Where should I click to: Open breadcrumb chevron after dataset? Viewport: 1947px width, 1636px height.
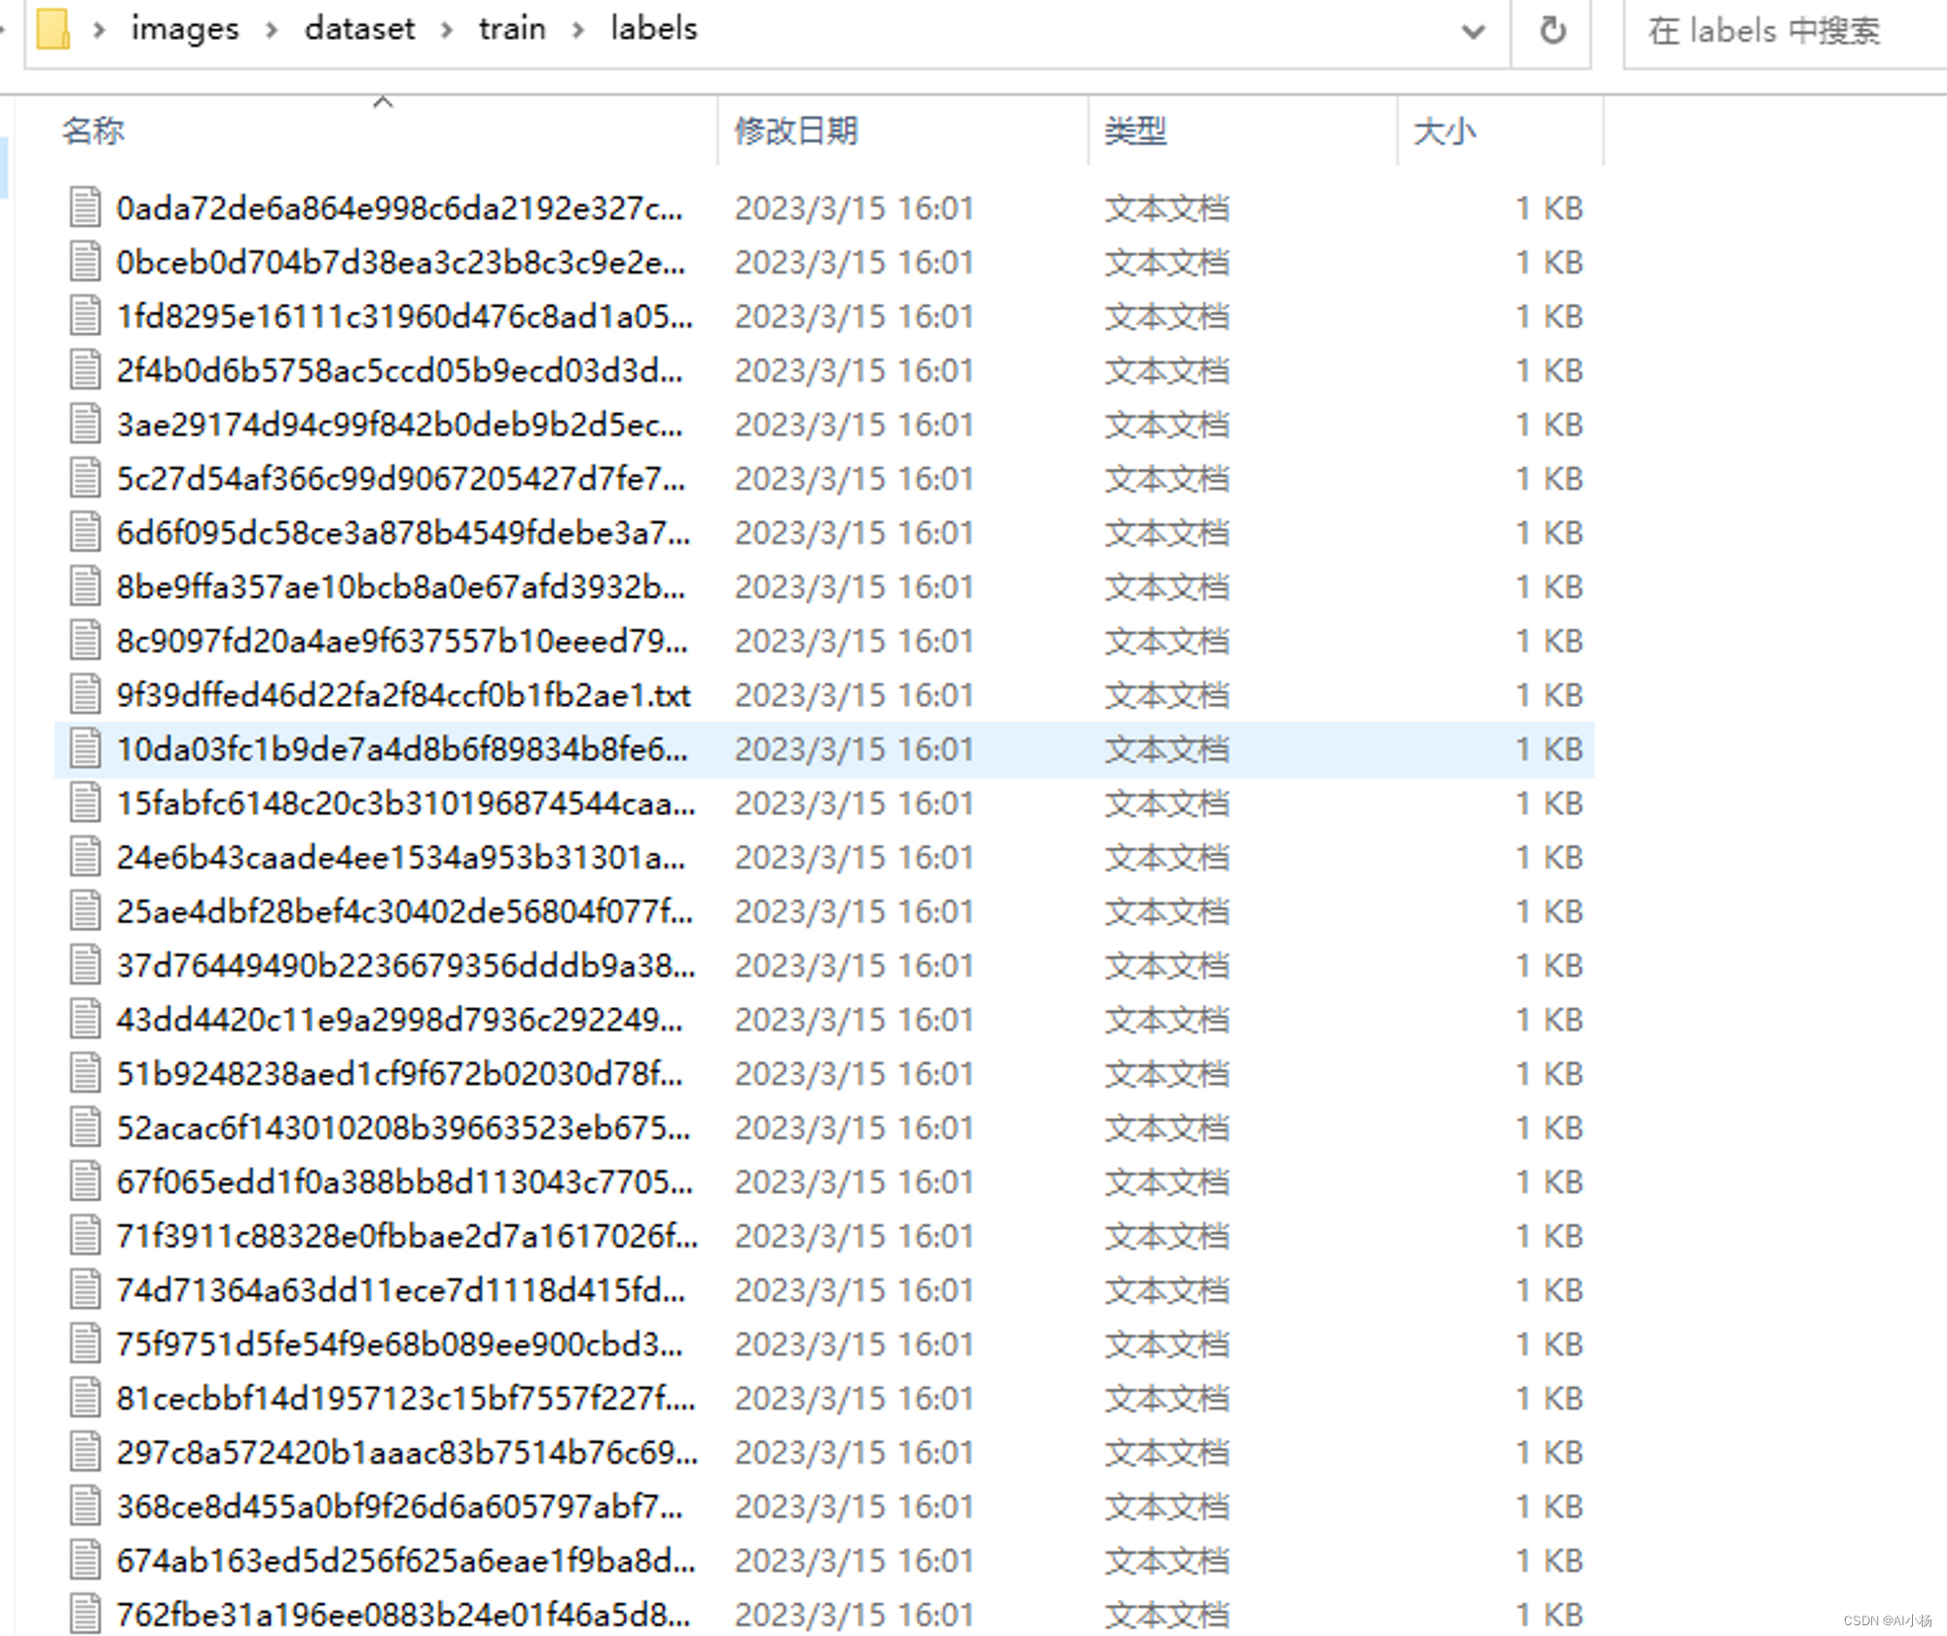coord(447,30)
